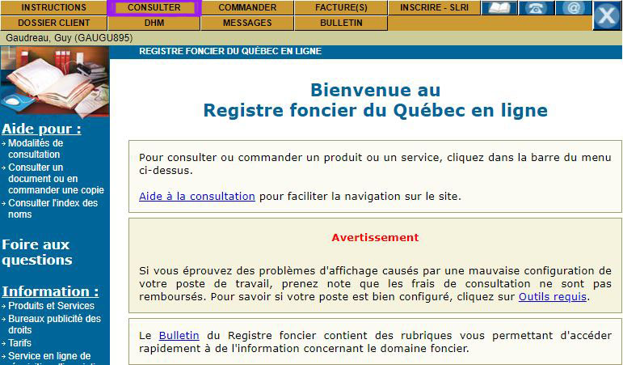623x365 pixels.
Task: Open 'Foire aux questions' in sidebar
Action: pyautogui.click(x=37, y=253)
